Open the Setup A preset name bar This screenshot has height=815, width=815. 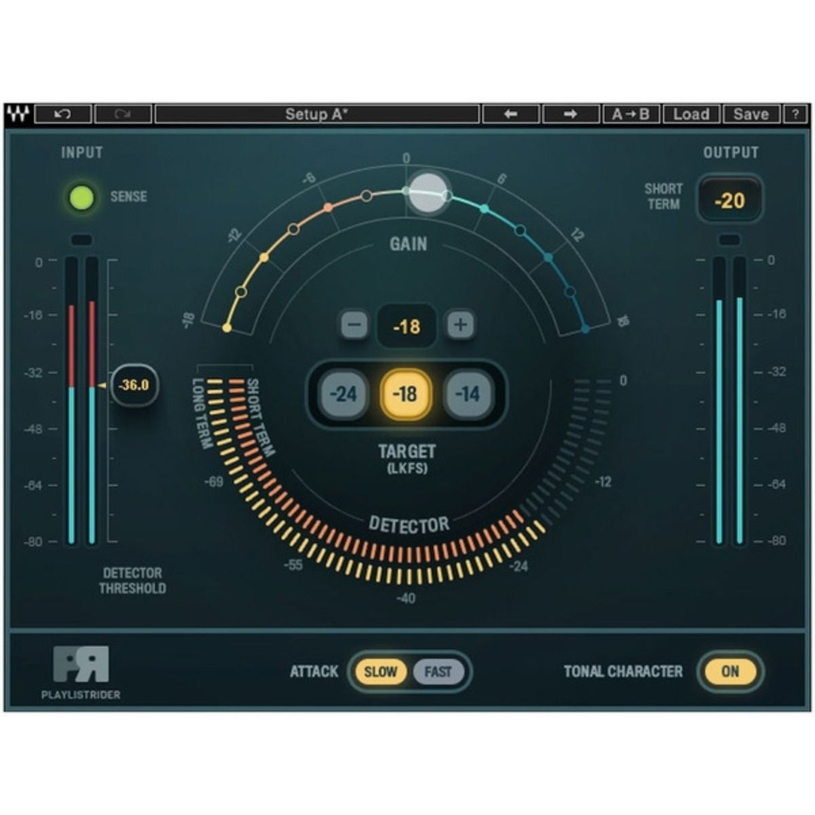coord(319,113)
